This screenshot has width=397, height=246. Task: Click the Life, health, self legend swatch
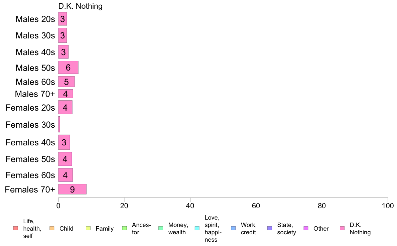coord(16,228)
